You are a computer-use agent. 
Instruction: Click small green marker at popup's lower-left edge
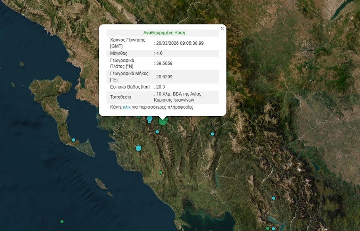click(x=139, y=117)
